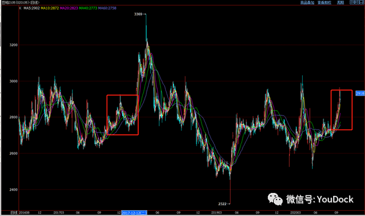Click the 3000 price axis label

13,82
